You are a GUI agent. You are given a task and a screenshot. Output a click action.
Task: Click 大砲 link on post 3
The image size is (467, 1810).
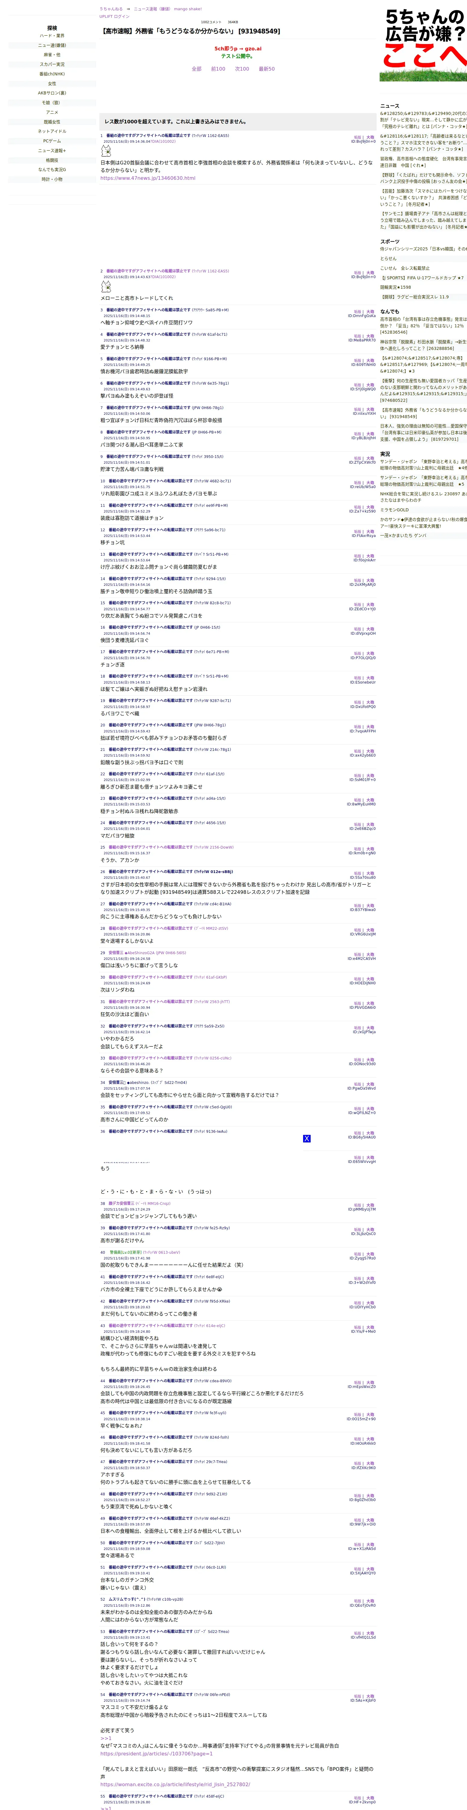coord(370,312)
